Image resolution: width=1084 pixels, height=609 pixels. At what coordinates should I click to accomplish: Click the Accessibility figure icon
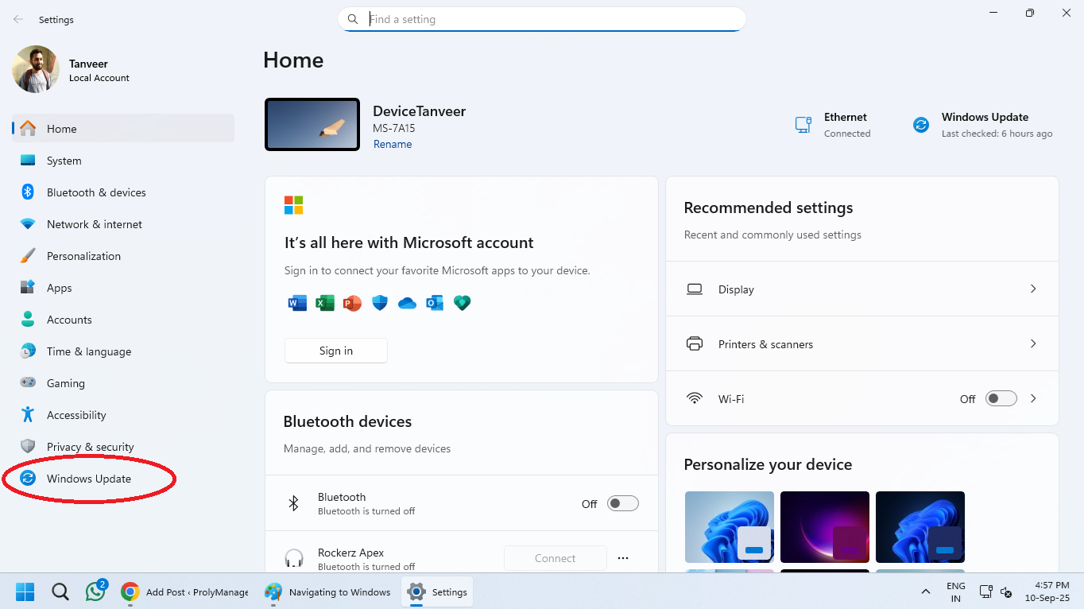(28, 414)
